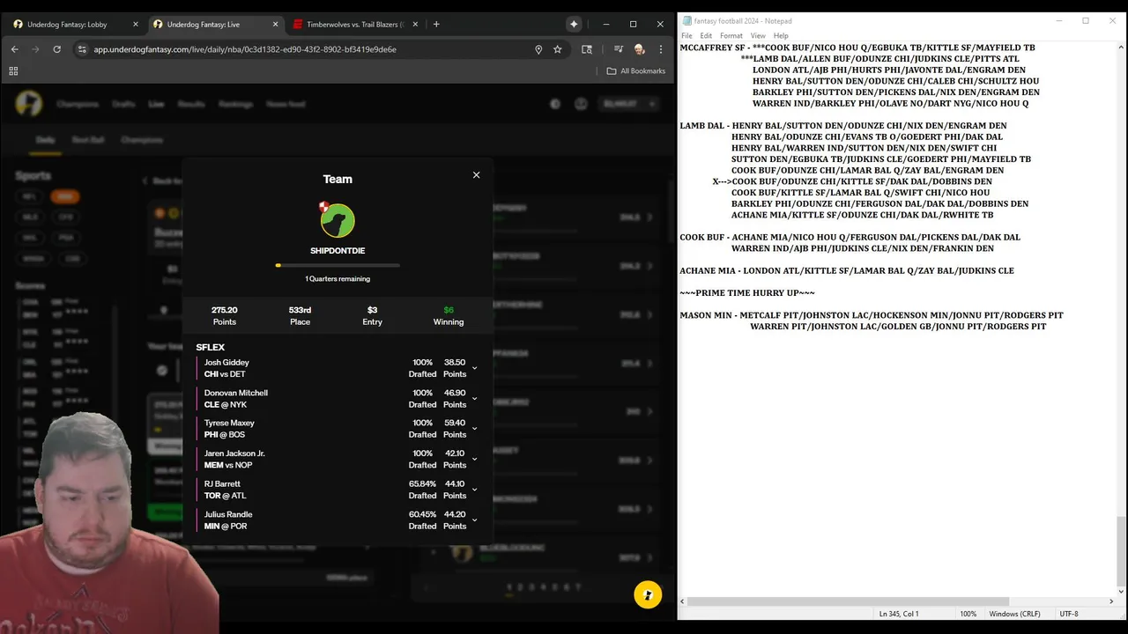Close the Underdog Fantasy: Lobby tab
Viewport: 1128px width, 634px height.
click(135, 25)
